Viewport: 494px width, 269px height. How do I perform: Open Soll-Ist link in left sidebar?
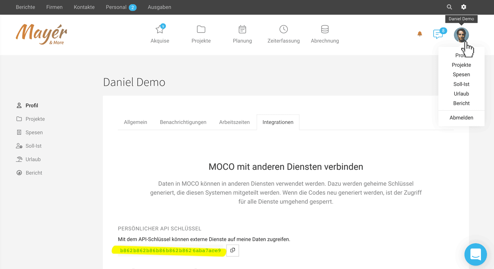(x=34, y=146)
